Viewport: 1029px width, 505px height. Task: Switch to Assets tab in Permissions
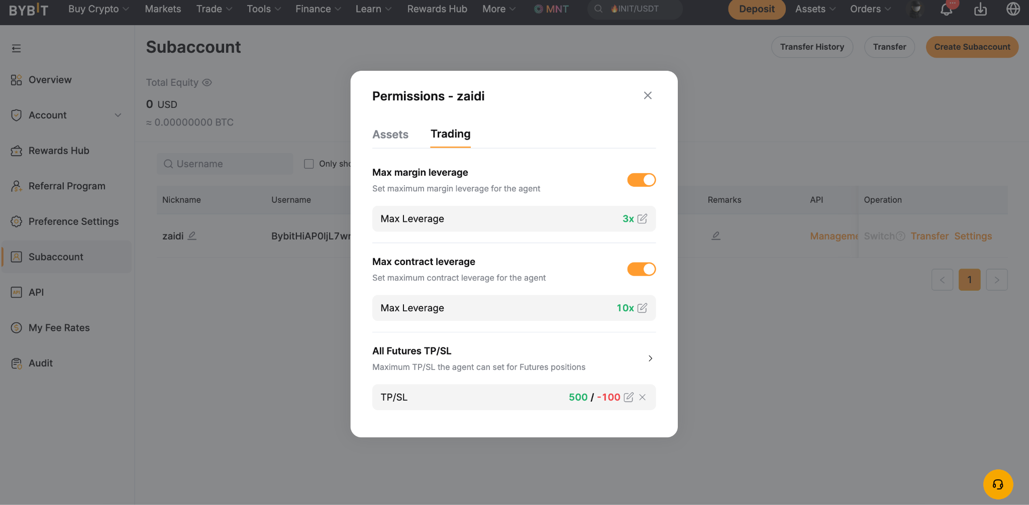(x=390, y=135)
